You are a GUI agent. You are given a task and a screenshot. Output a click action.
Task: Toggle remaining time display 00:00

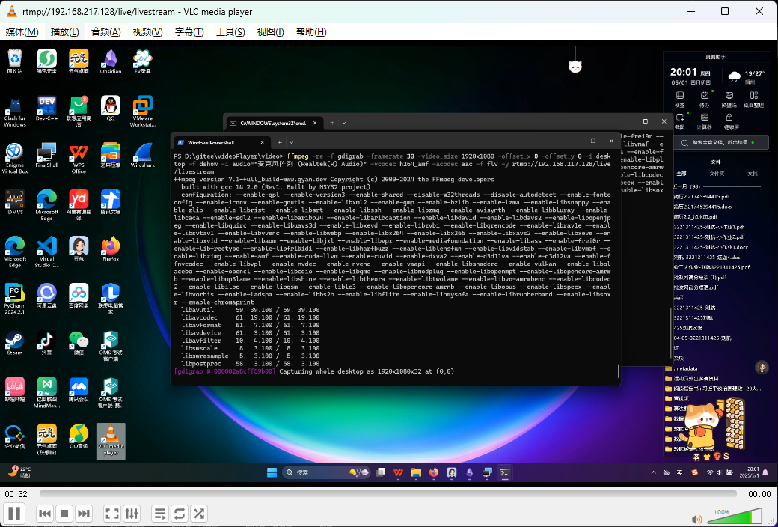tap(759, 494)
